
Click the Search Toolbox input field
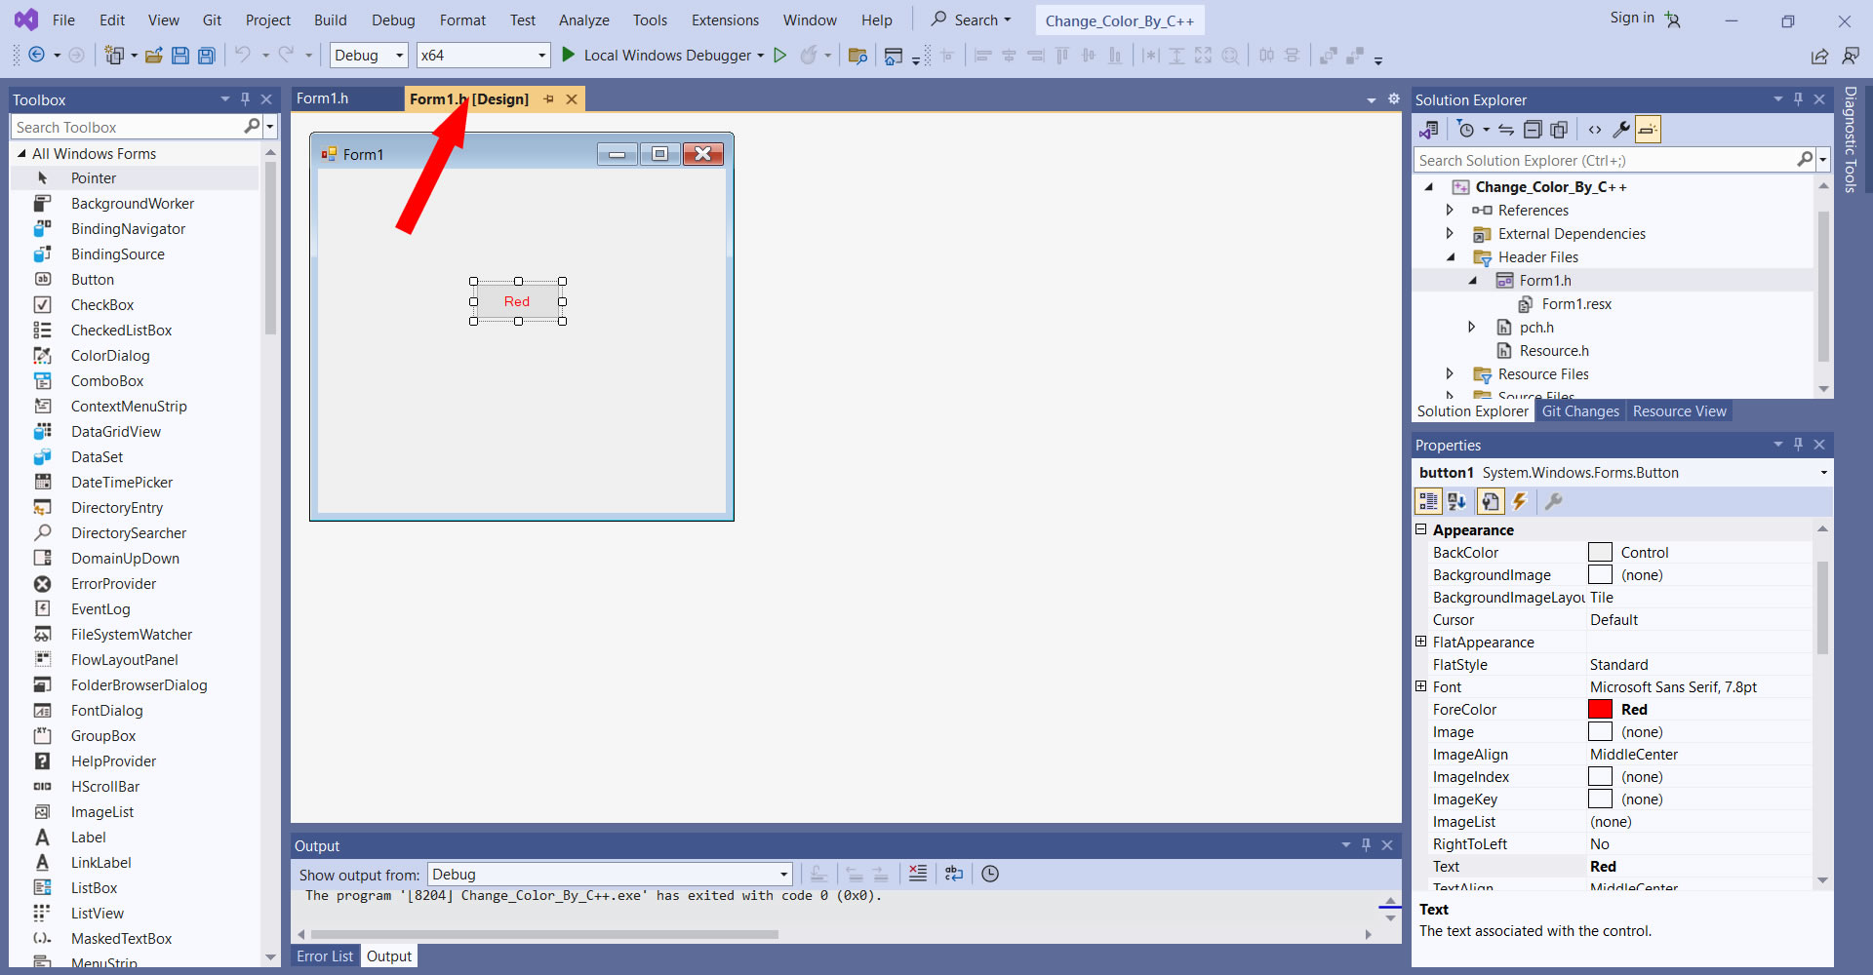[x=127, y=128]
